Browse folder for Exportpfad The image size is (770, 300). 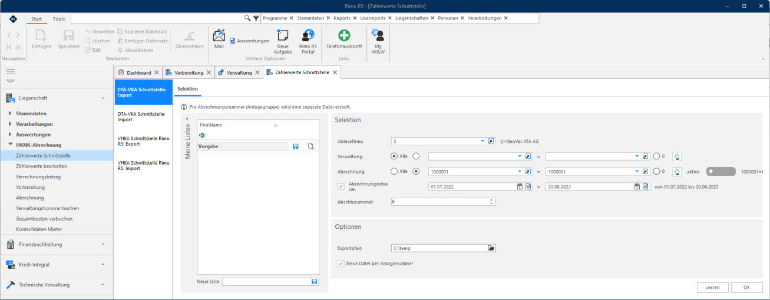tap(491, 248)
